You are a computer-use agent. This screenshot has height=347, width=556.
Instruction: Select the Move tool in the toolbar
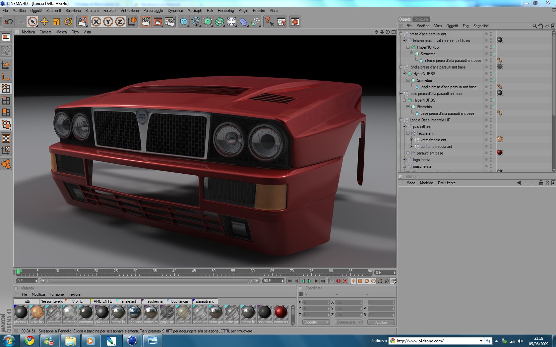coord(44,22)
